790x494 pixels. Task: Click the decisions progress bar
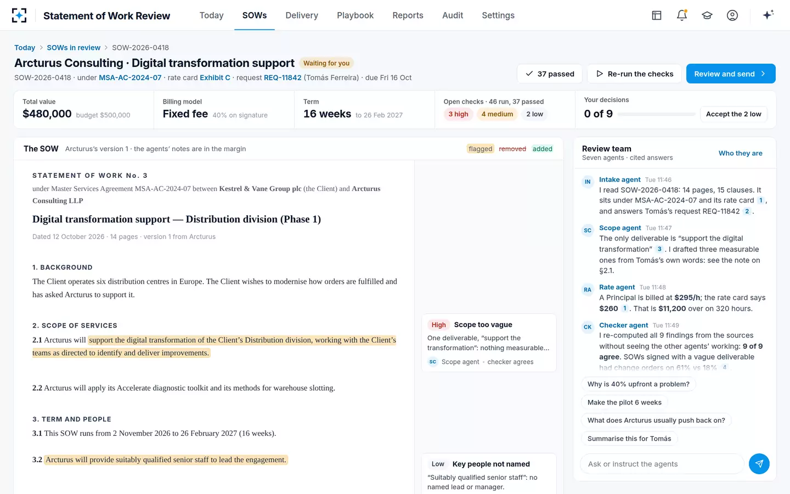coord(656,114)
